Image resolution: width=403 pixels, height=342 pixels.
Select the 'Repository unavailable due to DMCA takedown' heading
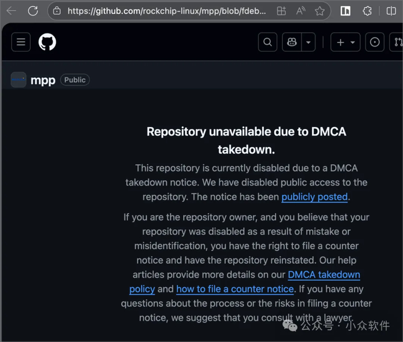(246, 140)
